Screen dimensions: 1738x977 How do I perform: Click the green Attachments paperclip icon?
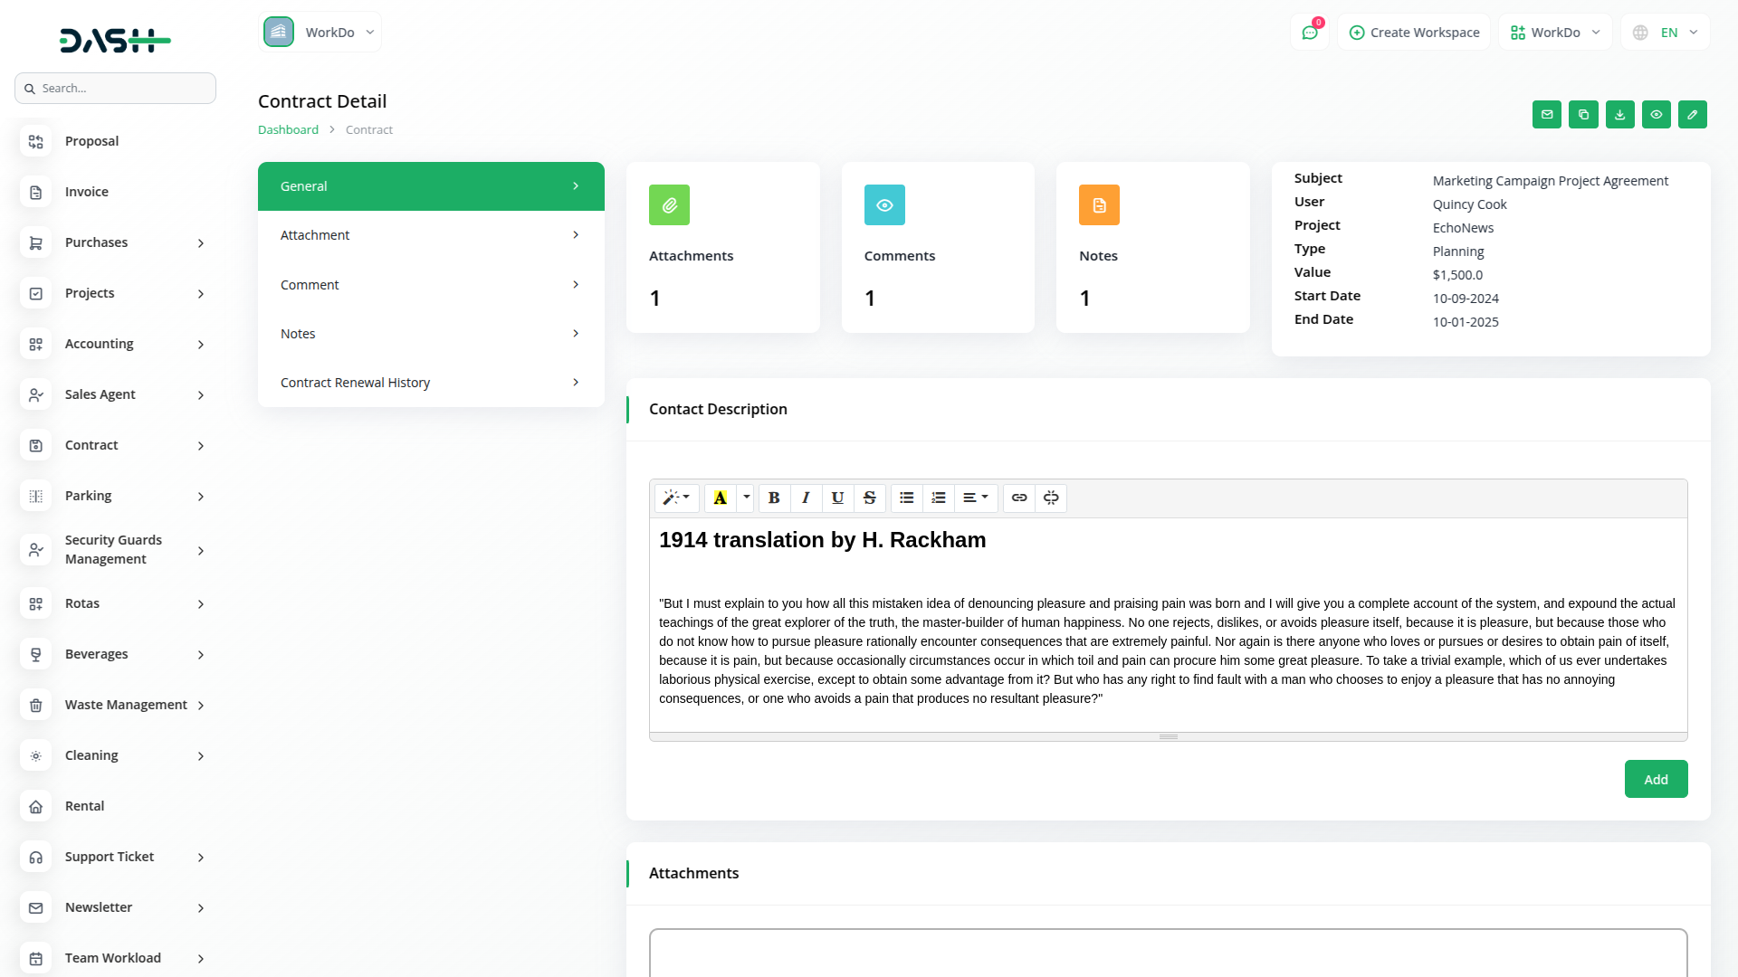tap(669, 205)
